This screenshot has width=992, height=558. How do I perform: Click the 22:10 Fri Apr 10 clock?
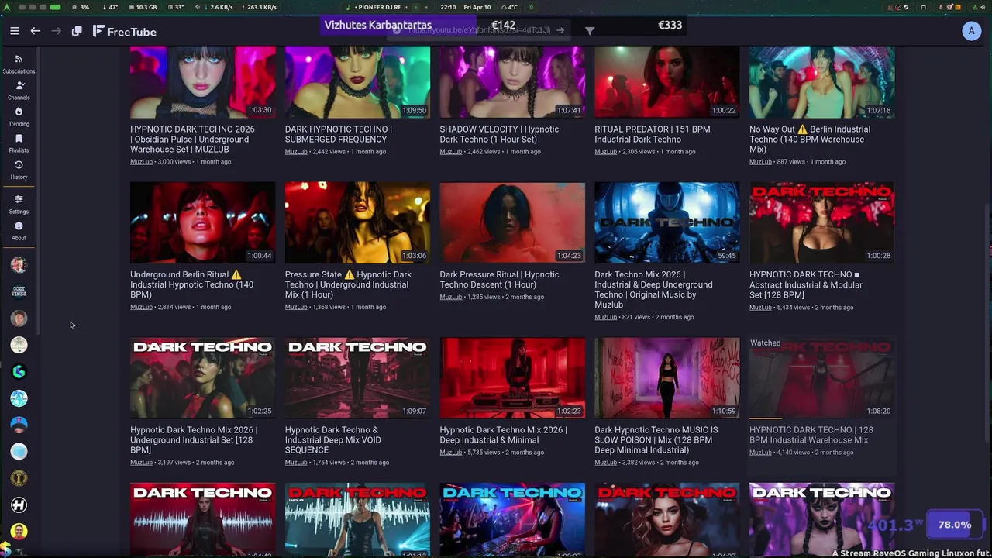(x=465, y=7)
